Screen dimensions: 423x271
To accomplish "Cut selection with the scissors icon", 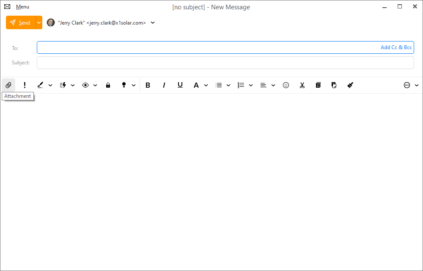I will pos(302,85).
